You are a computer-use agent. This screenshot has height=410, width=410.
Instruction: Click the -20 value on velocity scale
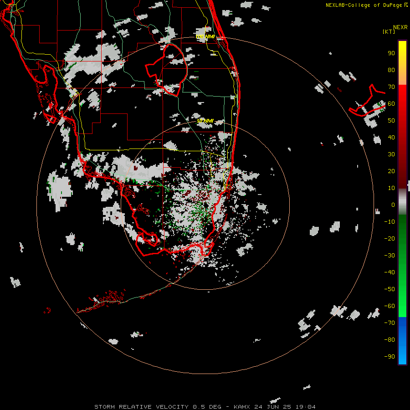(389, 239)
